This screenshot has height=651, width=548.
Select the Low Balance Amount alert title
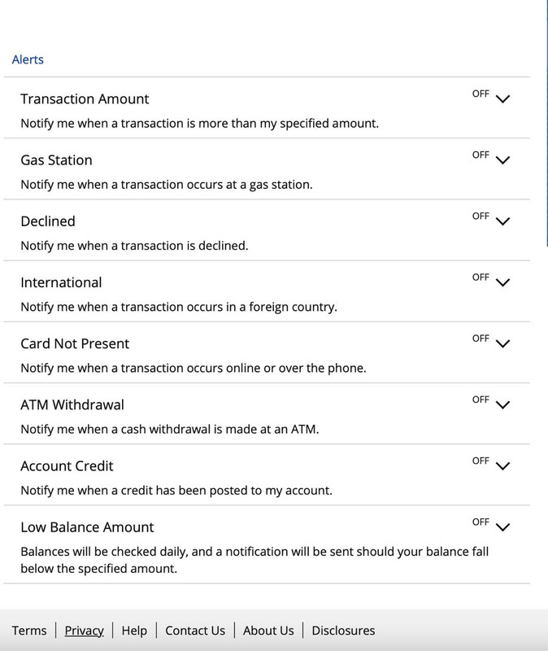click(87, 526)
